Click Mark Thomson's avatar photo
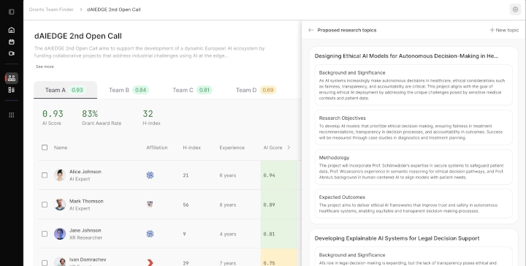The width and height of the screenshot is (526, 266). [x=60, y=205]
